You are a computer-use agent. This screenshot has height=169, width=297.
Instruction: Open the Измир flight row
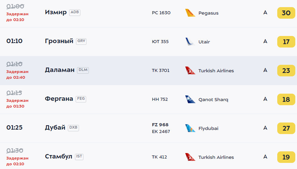[x=148, y=13]
